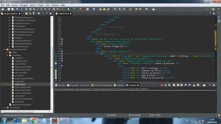The image size is (221, 124).
Task: Click Open Console icon in console toolbar
Action: point(204,85)
